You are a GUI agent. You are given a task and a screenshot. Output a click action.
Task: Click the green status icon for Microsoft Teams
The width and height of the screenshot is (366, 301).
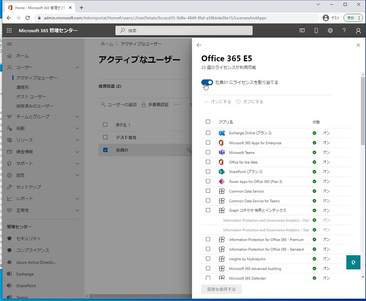[314, 153]
